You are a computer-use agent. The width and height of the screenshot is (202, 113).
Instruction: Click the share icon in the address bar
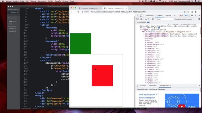[185, 12]
